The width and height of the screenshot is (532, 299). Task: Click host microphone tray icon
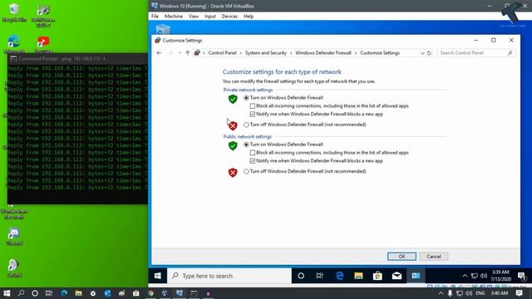tap(450, 293)
